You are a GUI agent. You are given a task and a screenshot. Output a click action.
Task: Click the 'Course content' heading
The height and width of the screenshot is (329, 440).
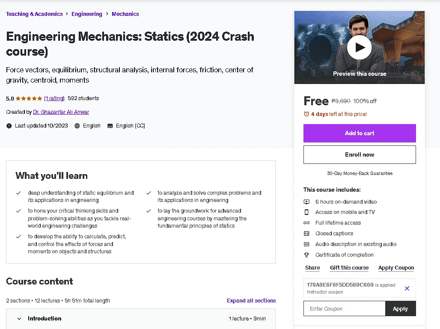click(x=39, y=281)
